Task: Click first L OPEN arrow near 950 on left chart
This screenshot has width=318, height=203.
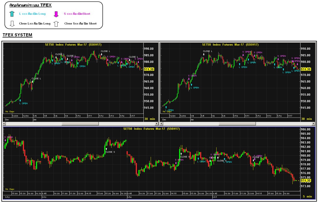Action: [x=20, y=100]
